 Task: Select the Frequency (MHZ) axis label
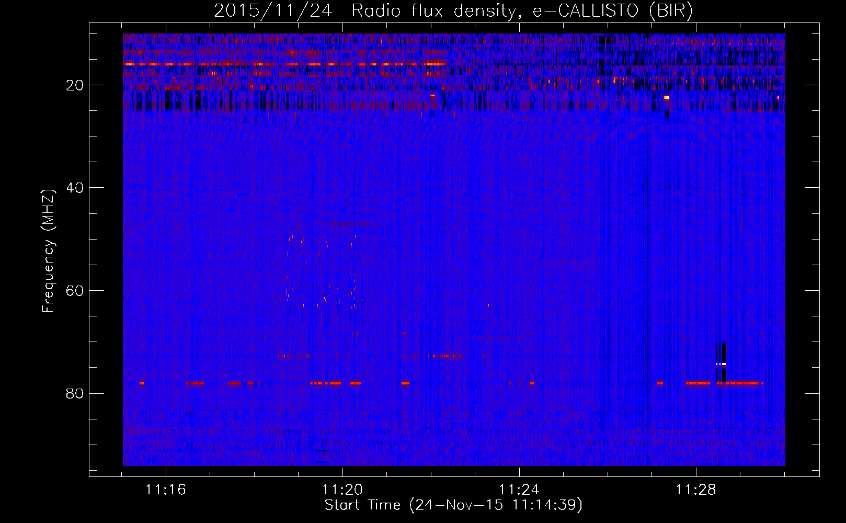48,251
